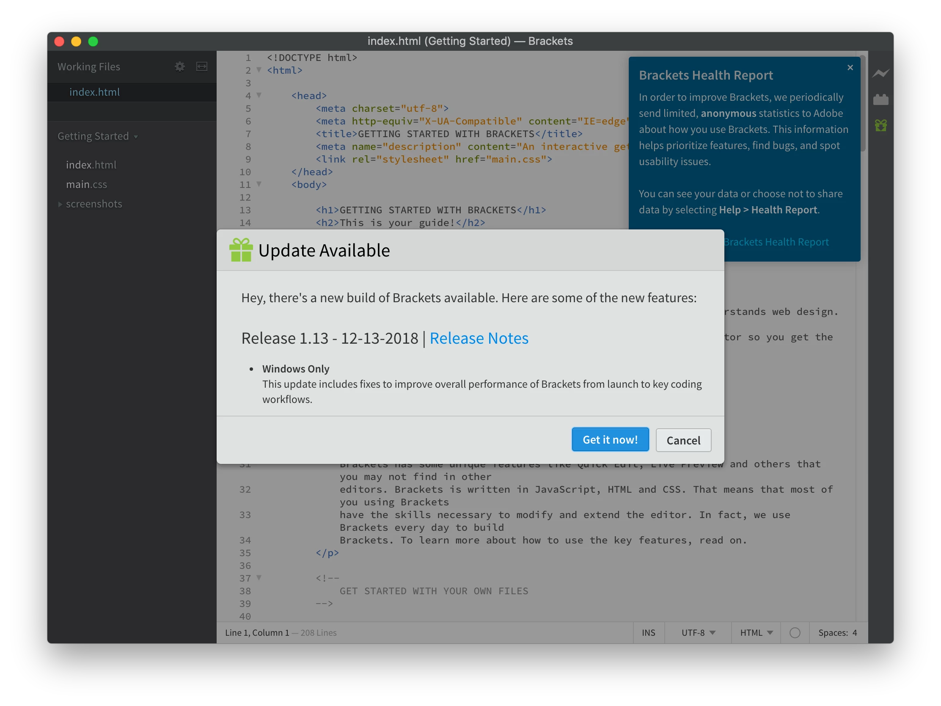Close the Brackets Health Report popup
941x706 pixels.
(x=850, y=68)
